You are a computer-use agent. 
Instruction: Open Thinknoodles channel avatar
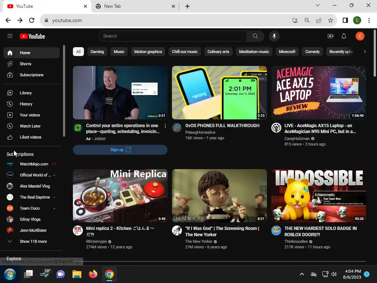(276, 231)
